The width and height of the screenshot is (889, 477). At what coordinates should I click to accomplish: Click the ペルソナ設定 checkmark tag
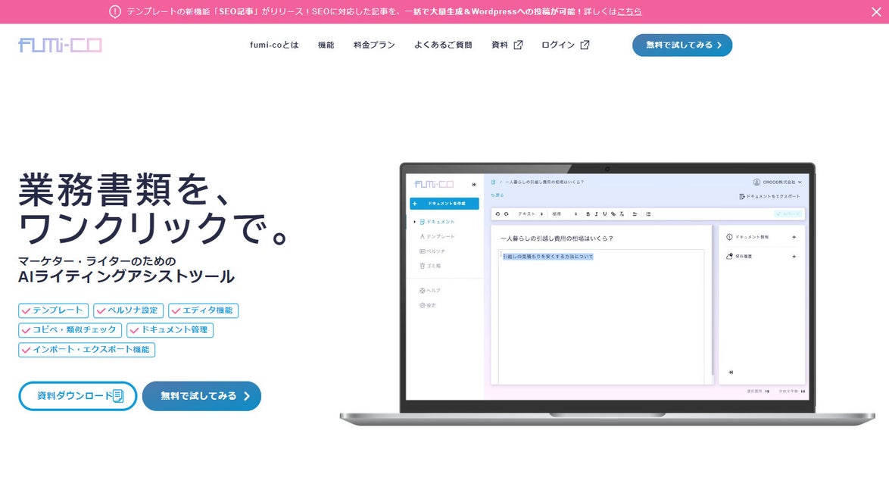tap(128, 310)
